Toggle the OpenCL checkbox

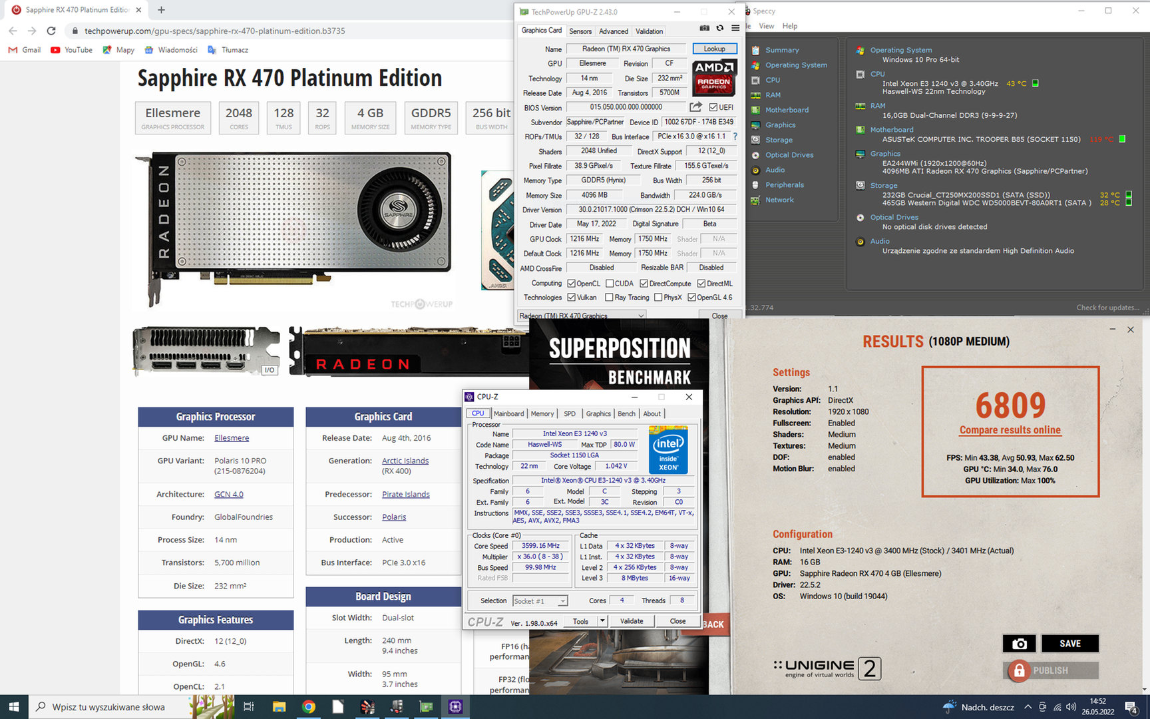pyautogui.click(x=571, y=284)
